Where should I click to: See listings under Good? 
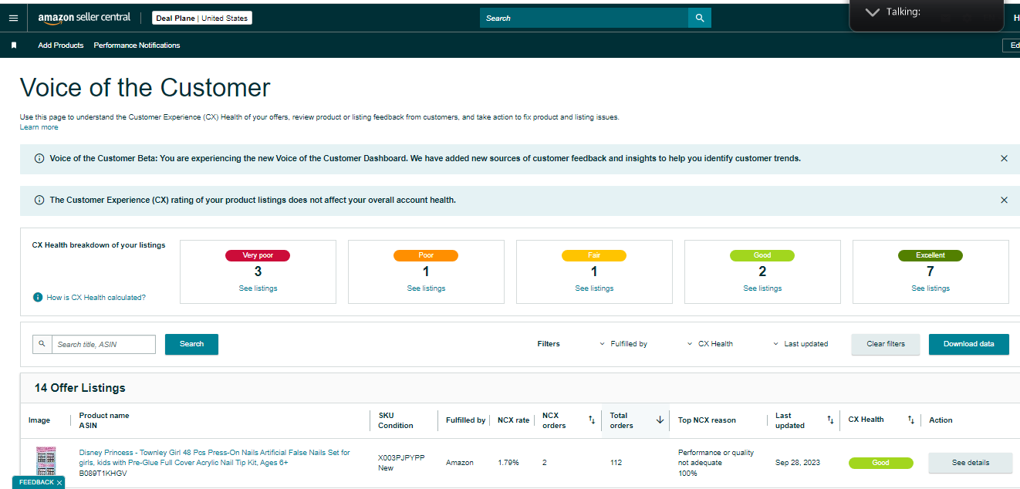tap(762, 288)
